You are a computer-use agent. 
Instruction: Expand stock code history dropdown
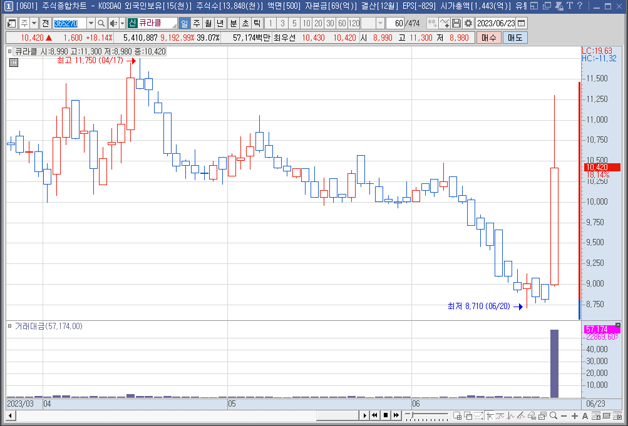(x=91, y=24)
